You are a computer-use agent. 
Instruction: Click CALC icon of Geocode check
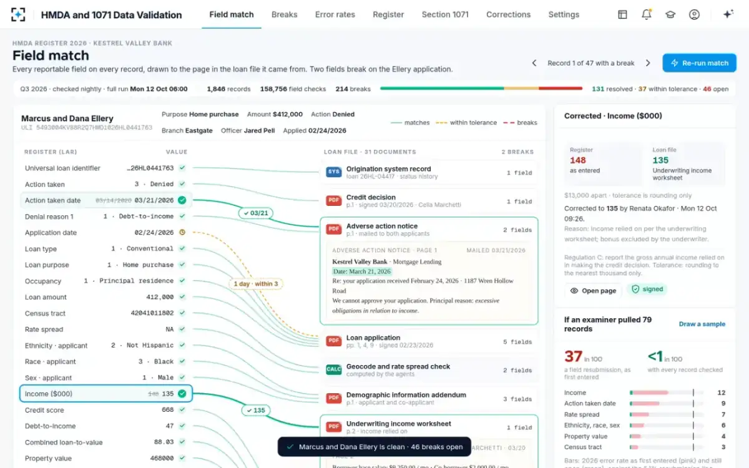[x=334, y=370]
